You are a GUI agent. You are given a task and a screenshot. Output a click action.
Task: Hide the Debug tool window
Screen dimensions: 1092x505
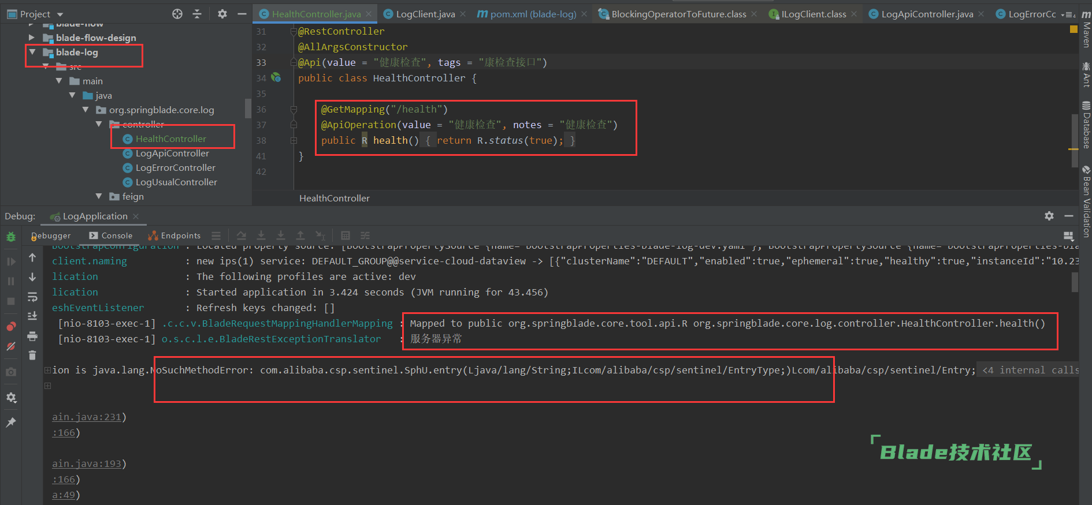point(1069,216)
